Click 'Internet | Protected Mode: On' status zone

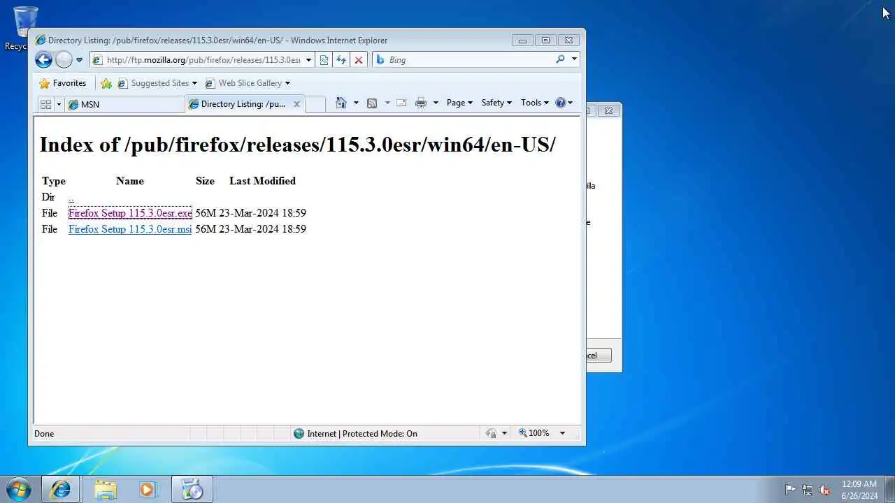point(355,434)
